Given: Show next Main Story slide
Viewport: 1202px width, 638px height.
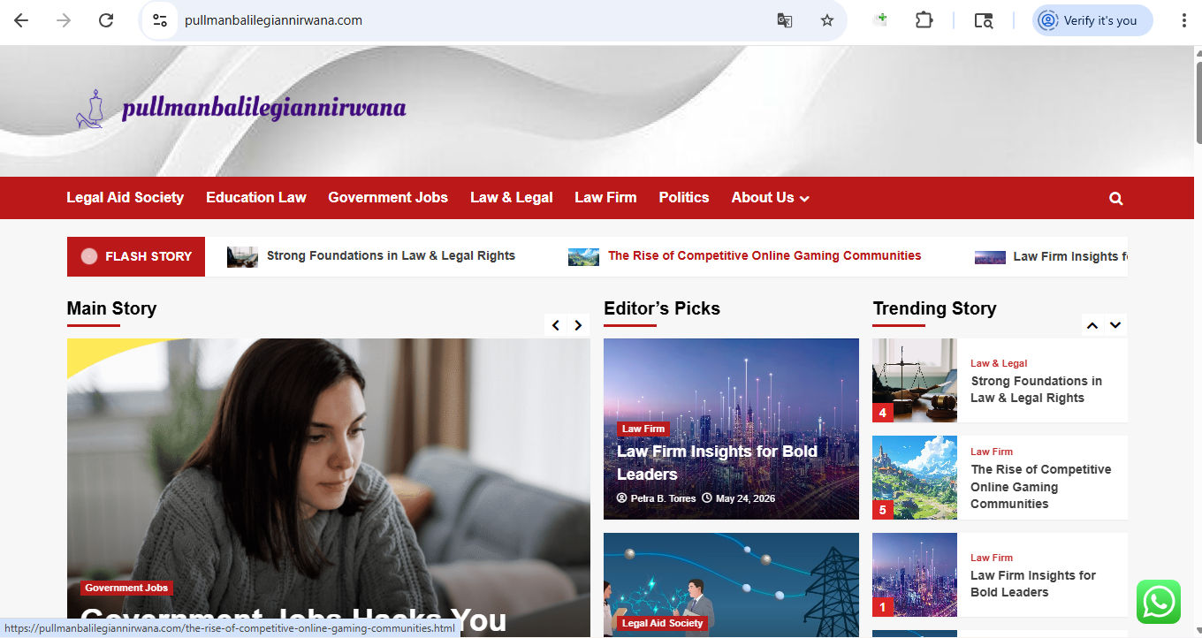Looking at the screenshot, I should click(x=578, y=325).
